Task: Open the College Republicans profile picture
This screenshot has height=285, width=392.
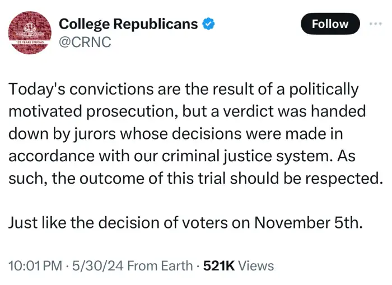Action: coord(30,33)
